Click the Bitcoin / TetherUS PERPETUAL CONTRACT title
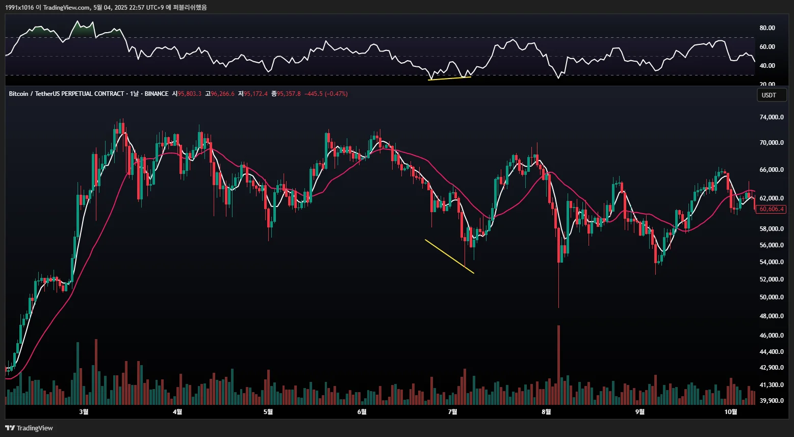 click(x=66, y=94)
